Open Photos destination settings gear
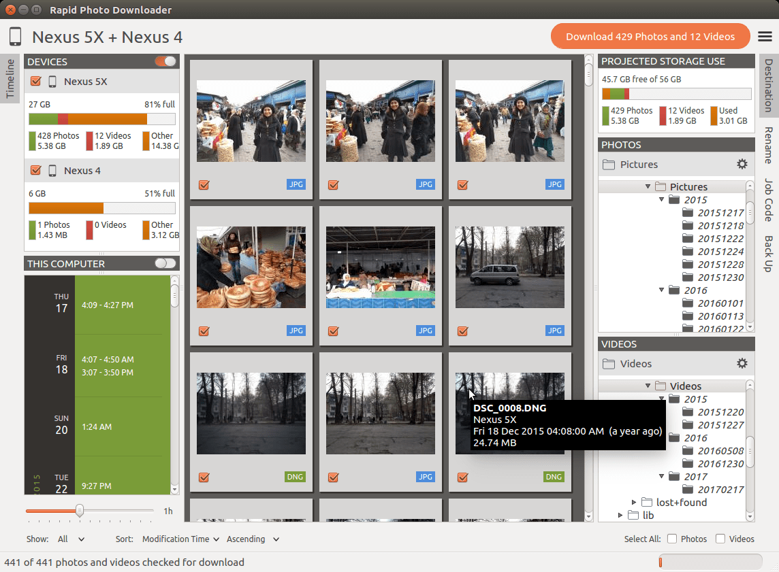Image resolution: width=779 pixels, height=572 pixels. coord(742,164)
